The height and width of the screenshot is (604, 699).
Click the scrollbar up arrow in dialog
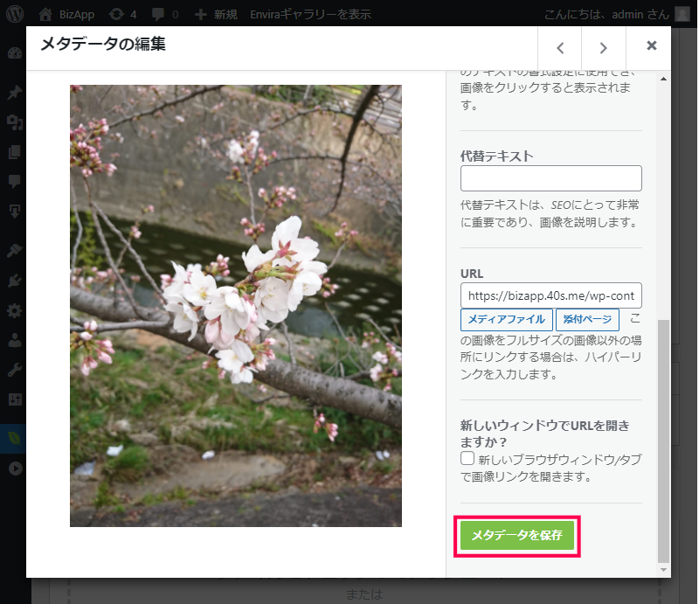(663, 79)
